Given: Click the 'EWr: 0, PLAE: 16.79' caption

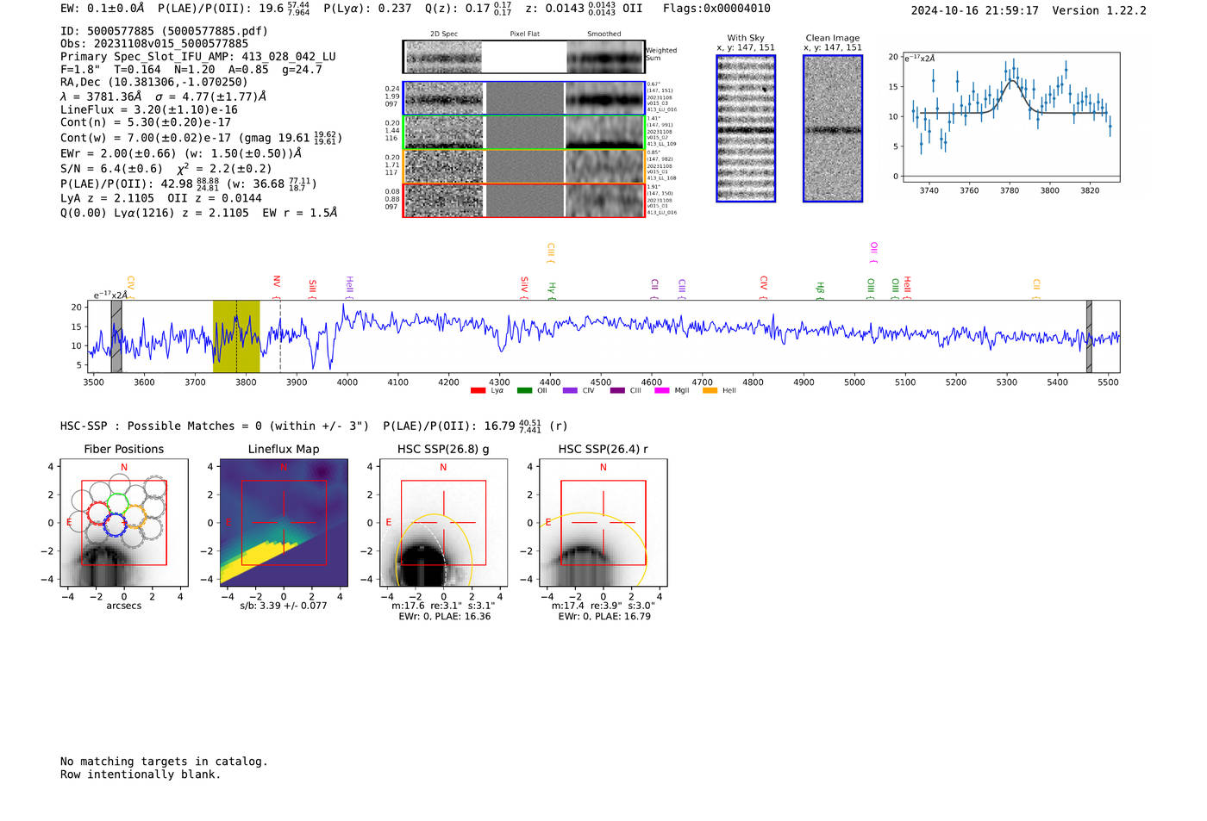Looking at the screenshot, I should coord(604,616).
